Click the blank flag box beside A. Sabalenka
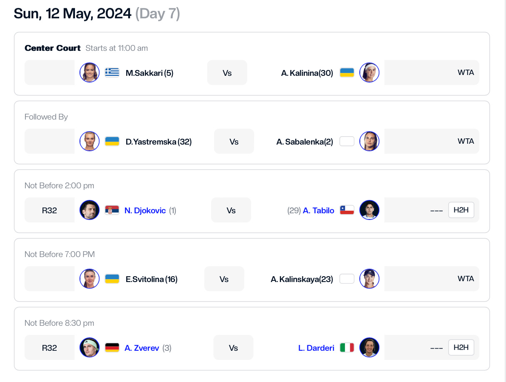This screenshot has height=382, width=506. 347,141
